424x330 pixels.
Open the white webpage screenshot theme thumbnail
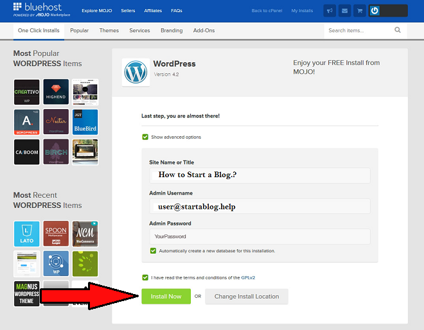[27, 263]
